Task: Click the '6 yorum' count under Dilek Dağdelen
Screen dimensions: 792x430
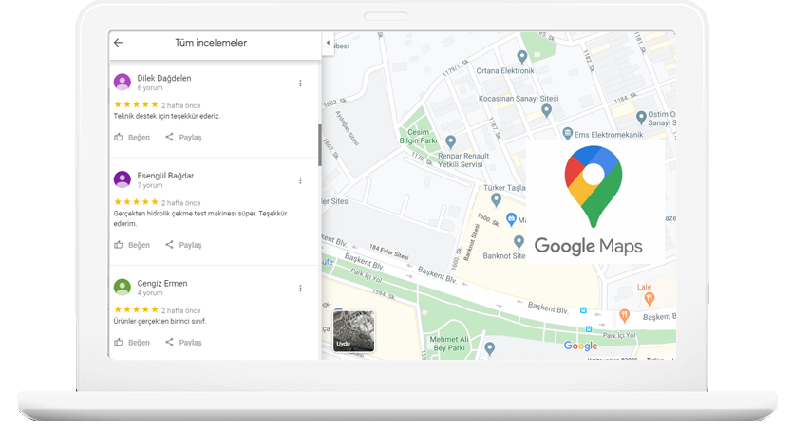Action: click(x=150, y=88)
